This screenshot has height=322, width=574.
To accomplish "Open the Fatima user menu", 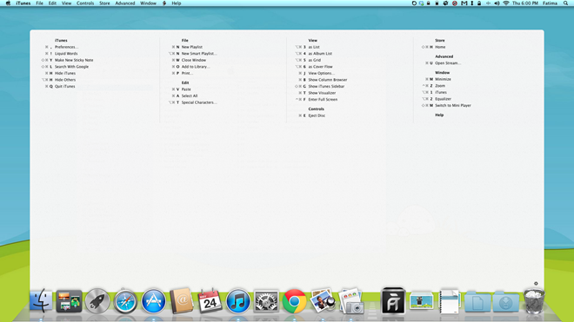I will [550, 3].
